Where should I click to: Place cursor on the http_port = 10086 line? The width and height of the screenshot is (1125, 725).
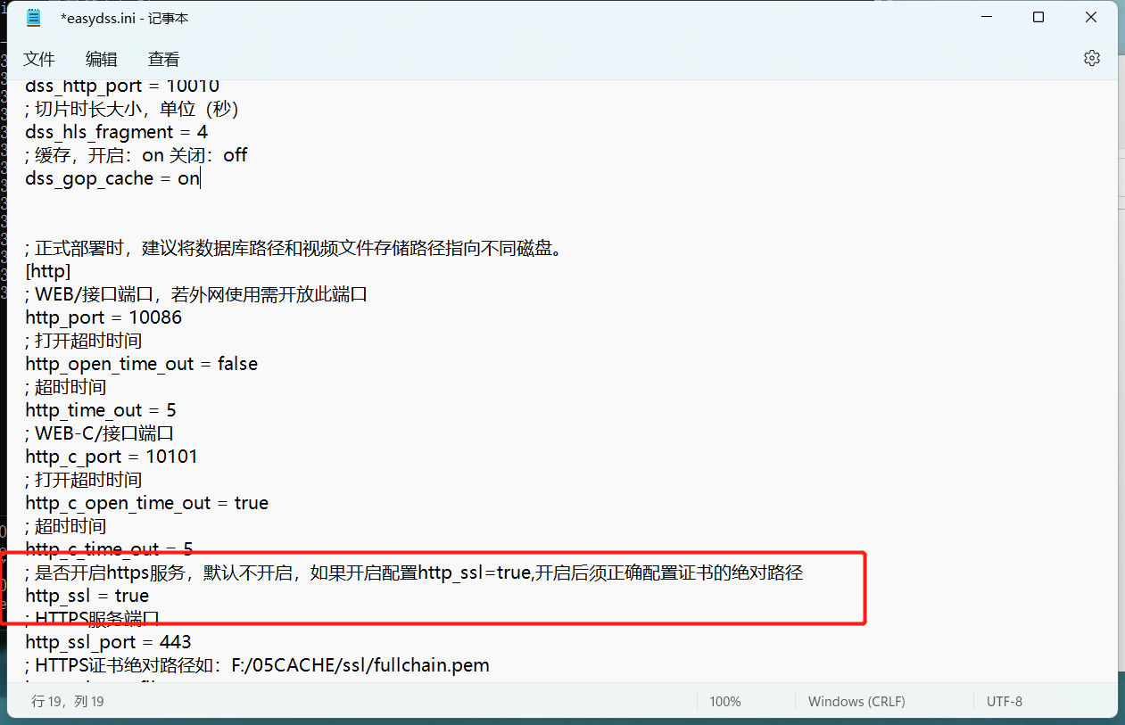103,317
